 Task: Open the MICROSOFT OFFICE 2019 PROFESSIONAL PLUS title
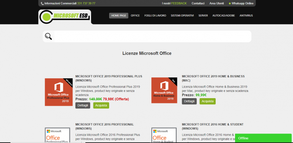pyautogui.click(x=109, y=78)
